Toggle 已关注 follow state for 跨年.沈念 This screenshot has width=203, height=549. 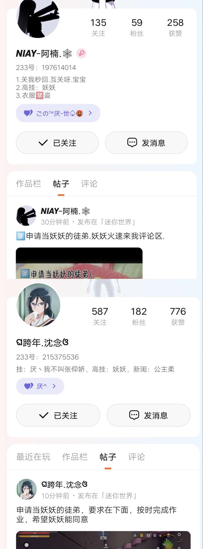(x=58, y=415)
